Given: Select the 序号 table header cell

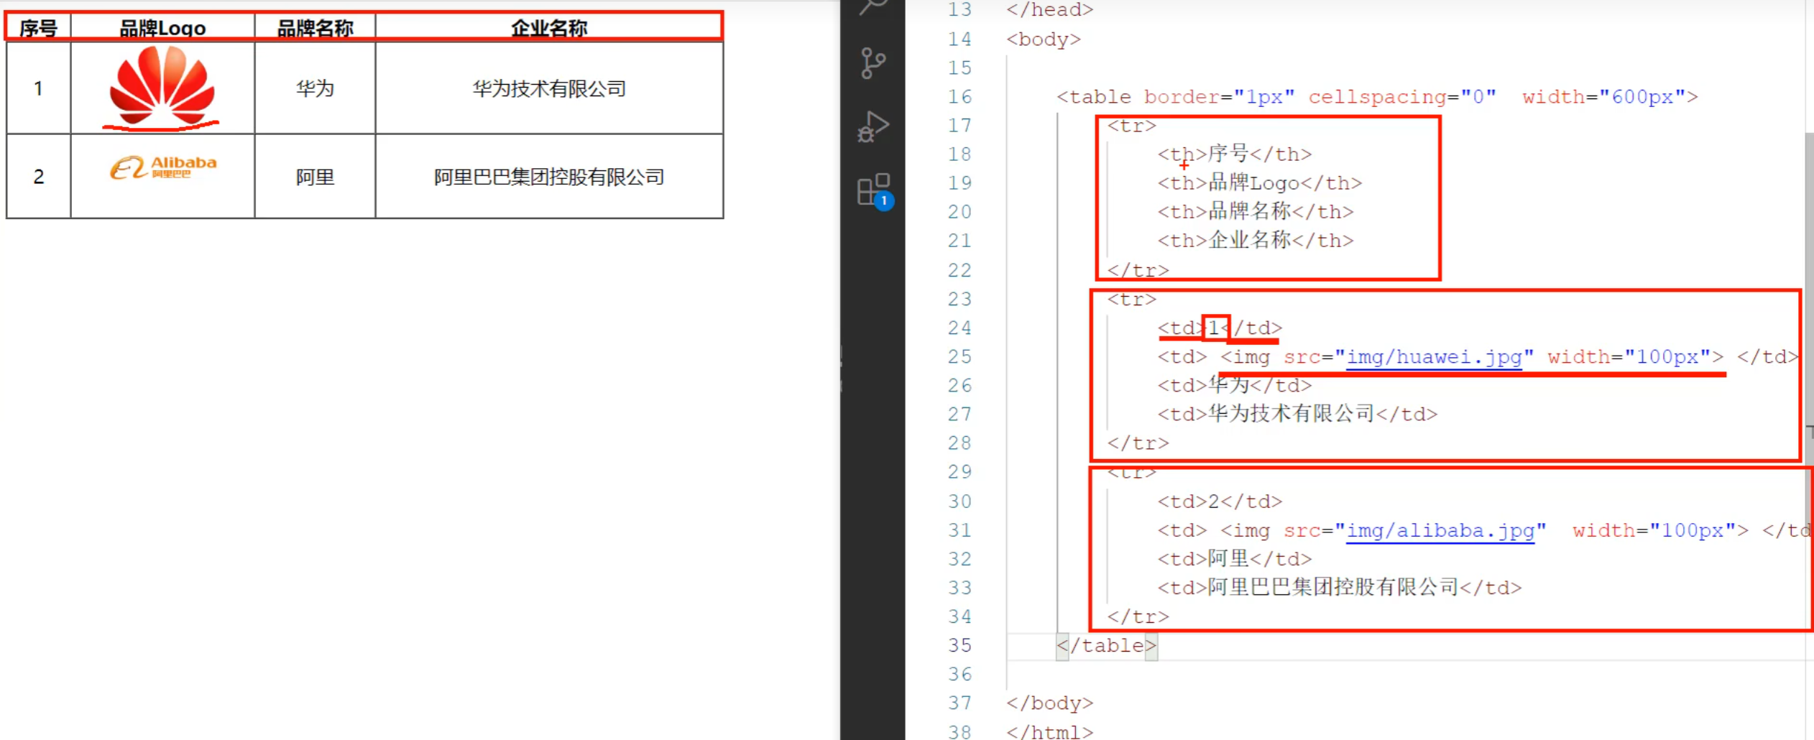Looking at the screenshot, I should pyautogui.click(x=38, y=28).
